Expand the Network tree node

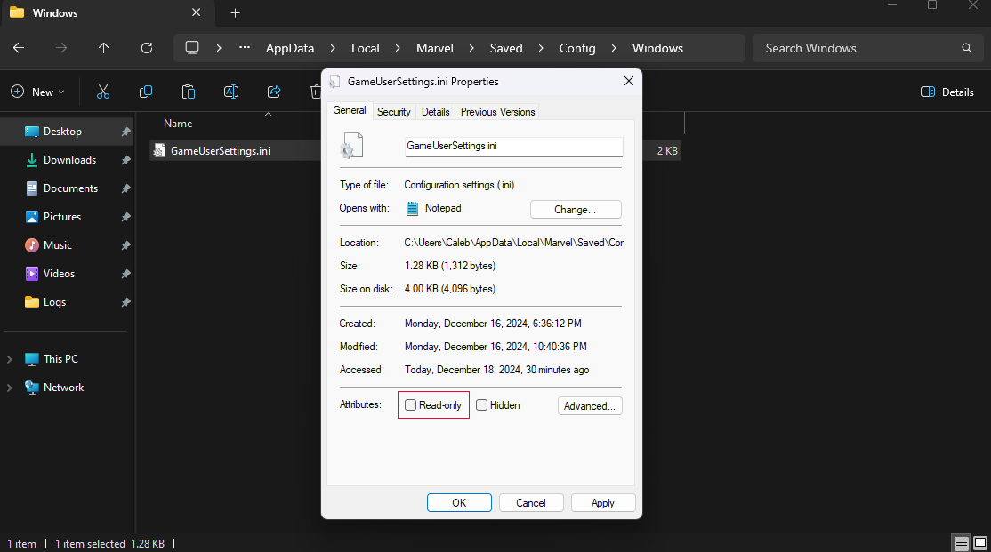pyautogui.click(x=10, y=388)
